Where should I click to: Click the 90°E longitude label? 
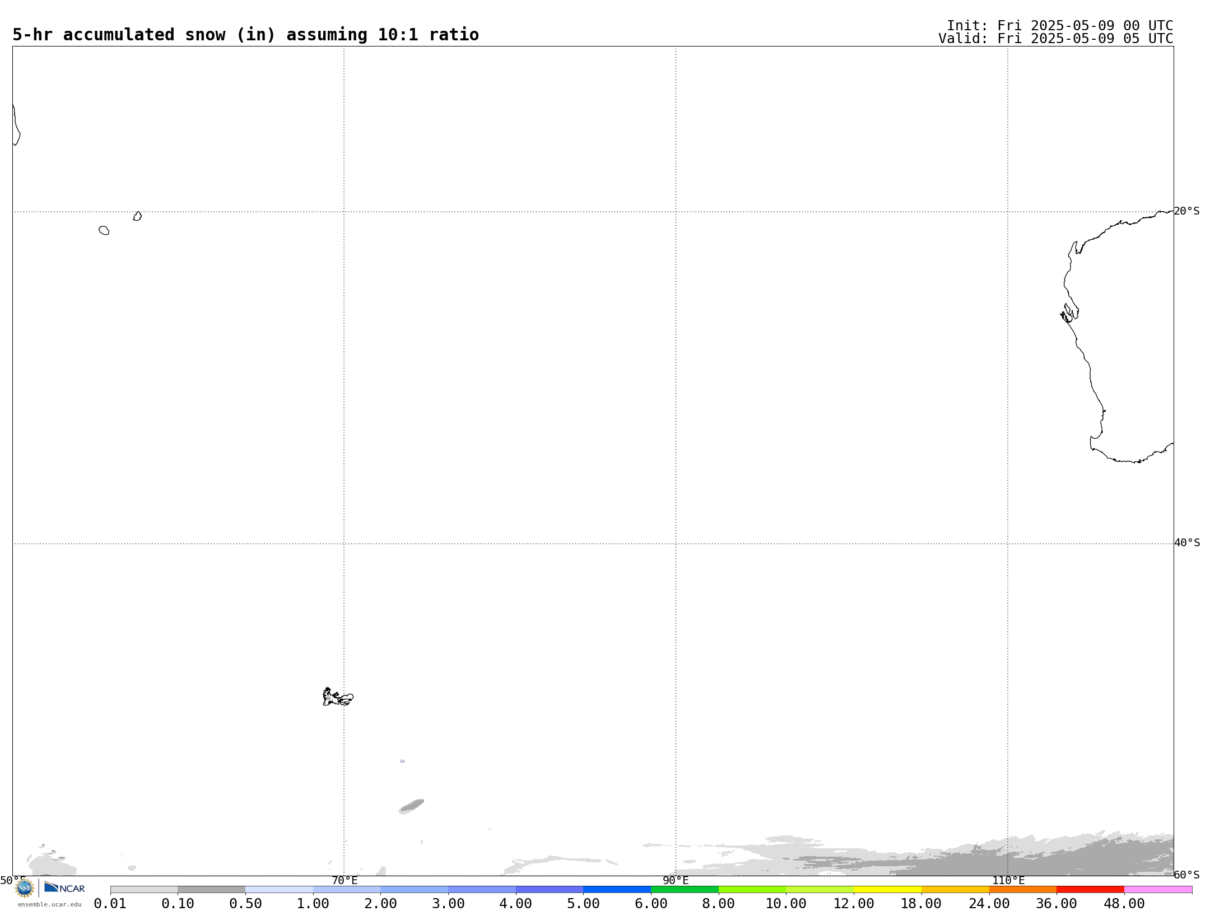pyautogui.click(x=676, y=881)
